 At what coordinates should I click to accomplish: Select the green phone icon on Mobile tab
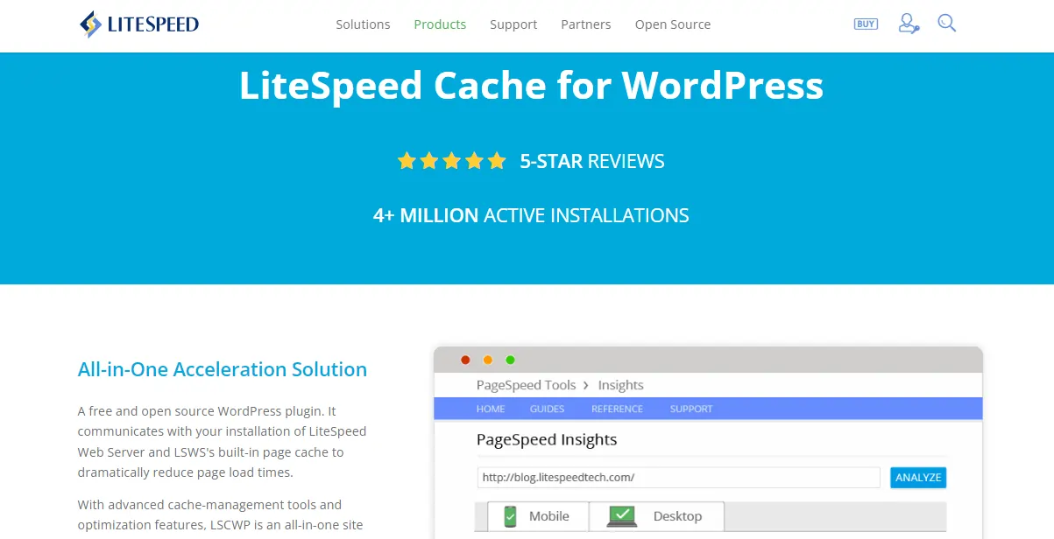click(512, 516)
